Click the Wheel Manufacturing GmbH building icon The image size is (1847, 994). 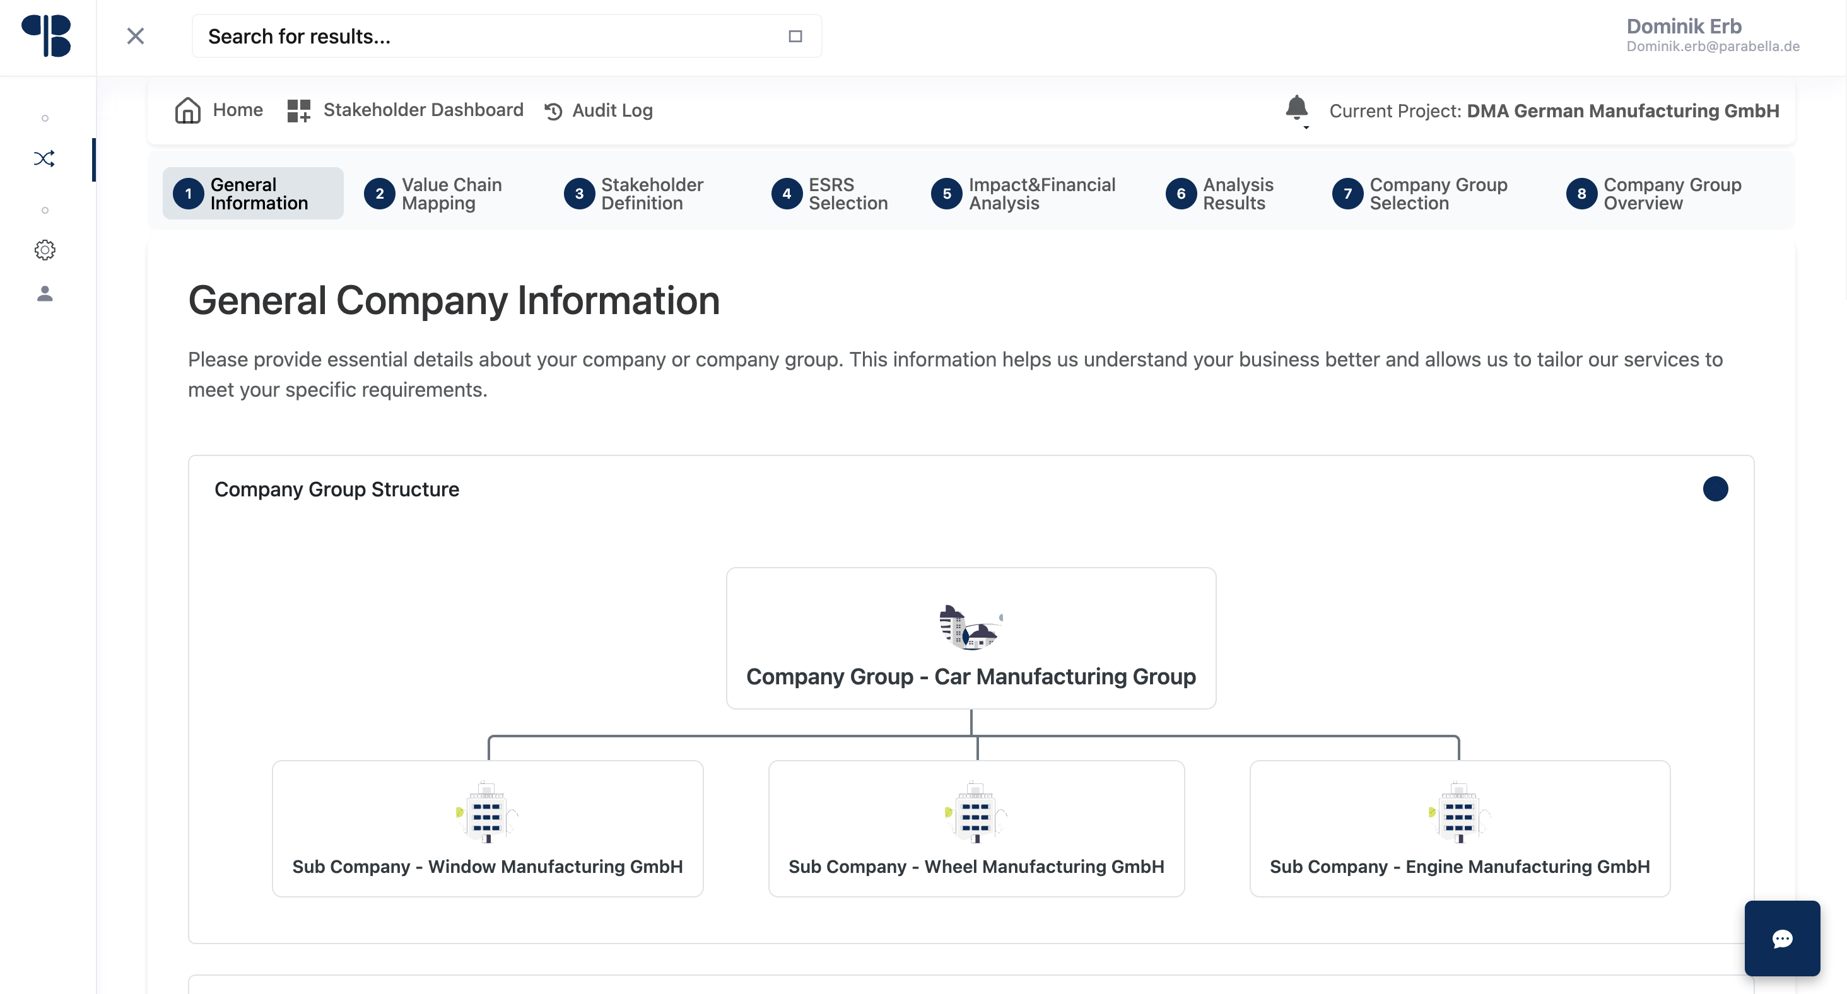975,812
